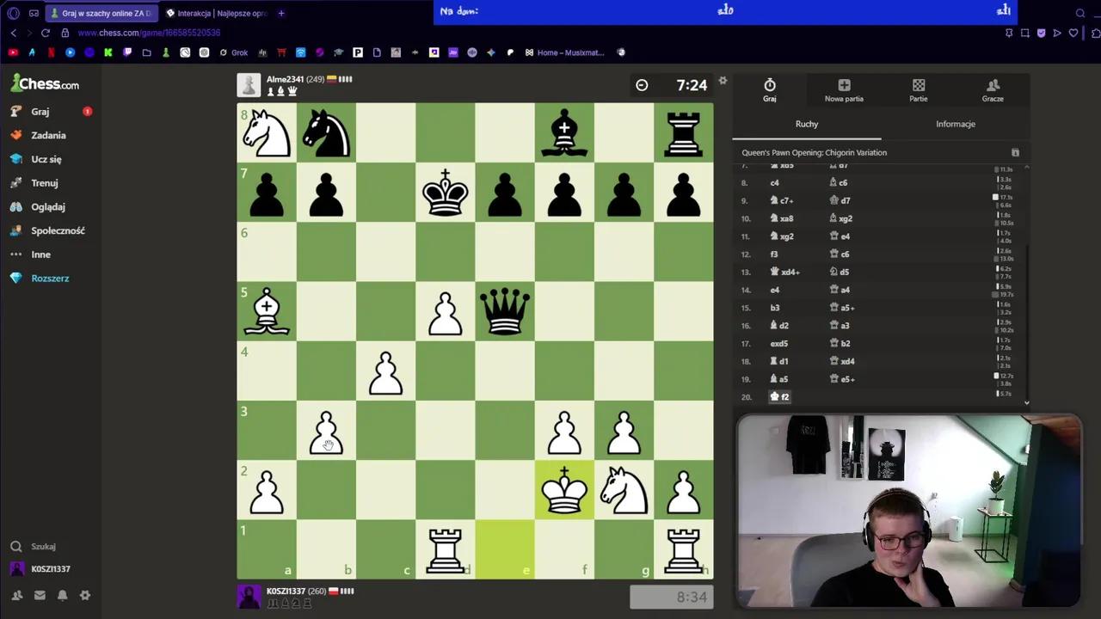Open Oglądaj watch section
Viewport: 1101px width, 619px height.
[47, 207]
